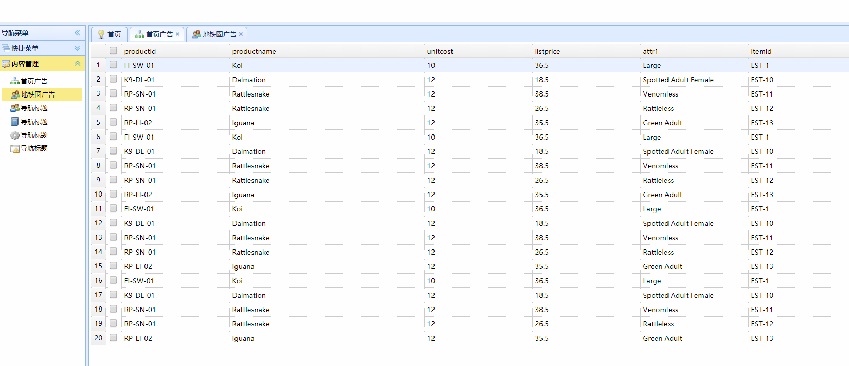Image resolution: width=849 pixels, height=366 pixels.
Task: Click the sitemap icon on 首页广告 tab
Action: click(140, 34)
